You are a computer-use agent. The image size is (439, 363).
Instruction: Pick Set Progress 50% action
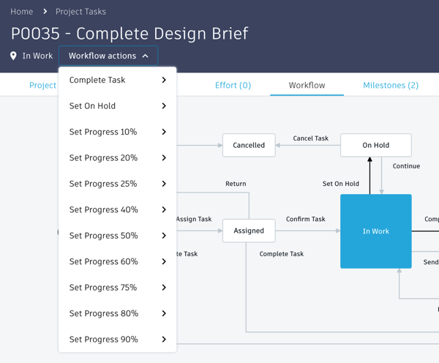click(x=103, y=236)
